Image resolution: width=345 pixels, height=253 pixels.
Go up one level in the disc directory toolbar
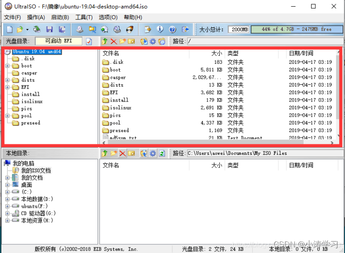(x=105, y=41)
